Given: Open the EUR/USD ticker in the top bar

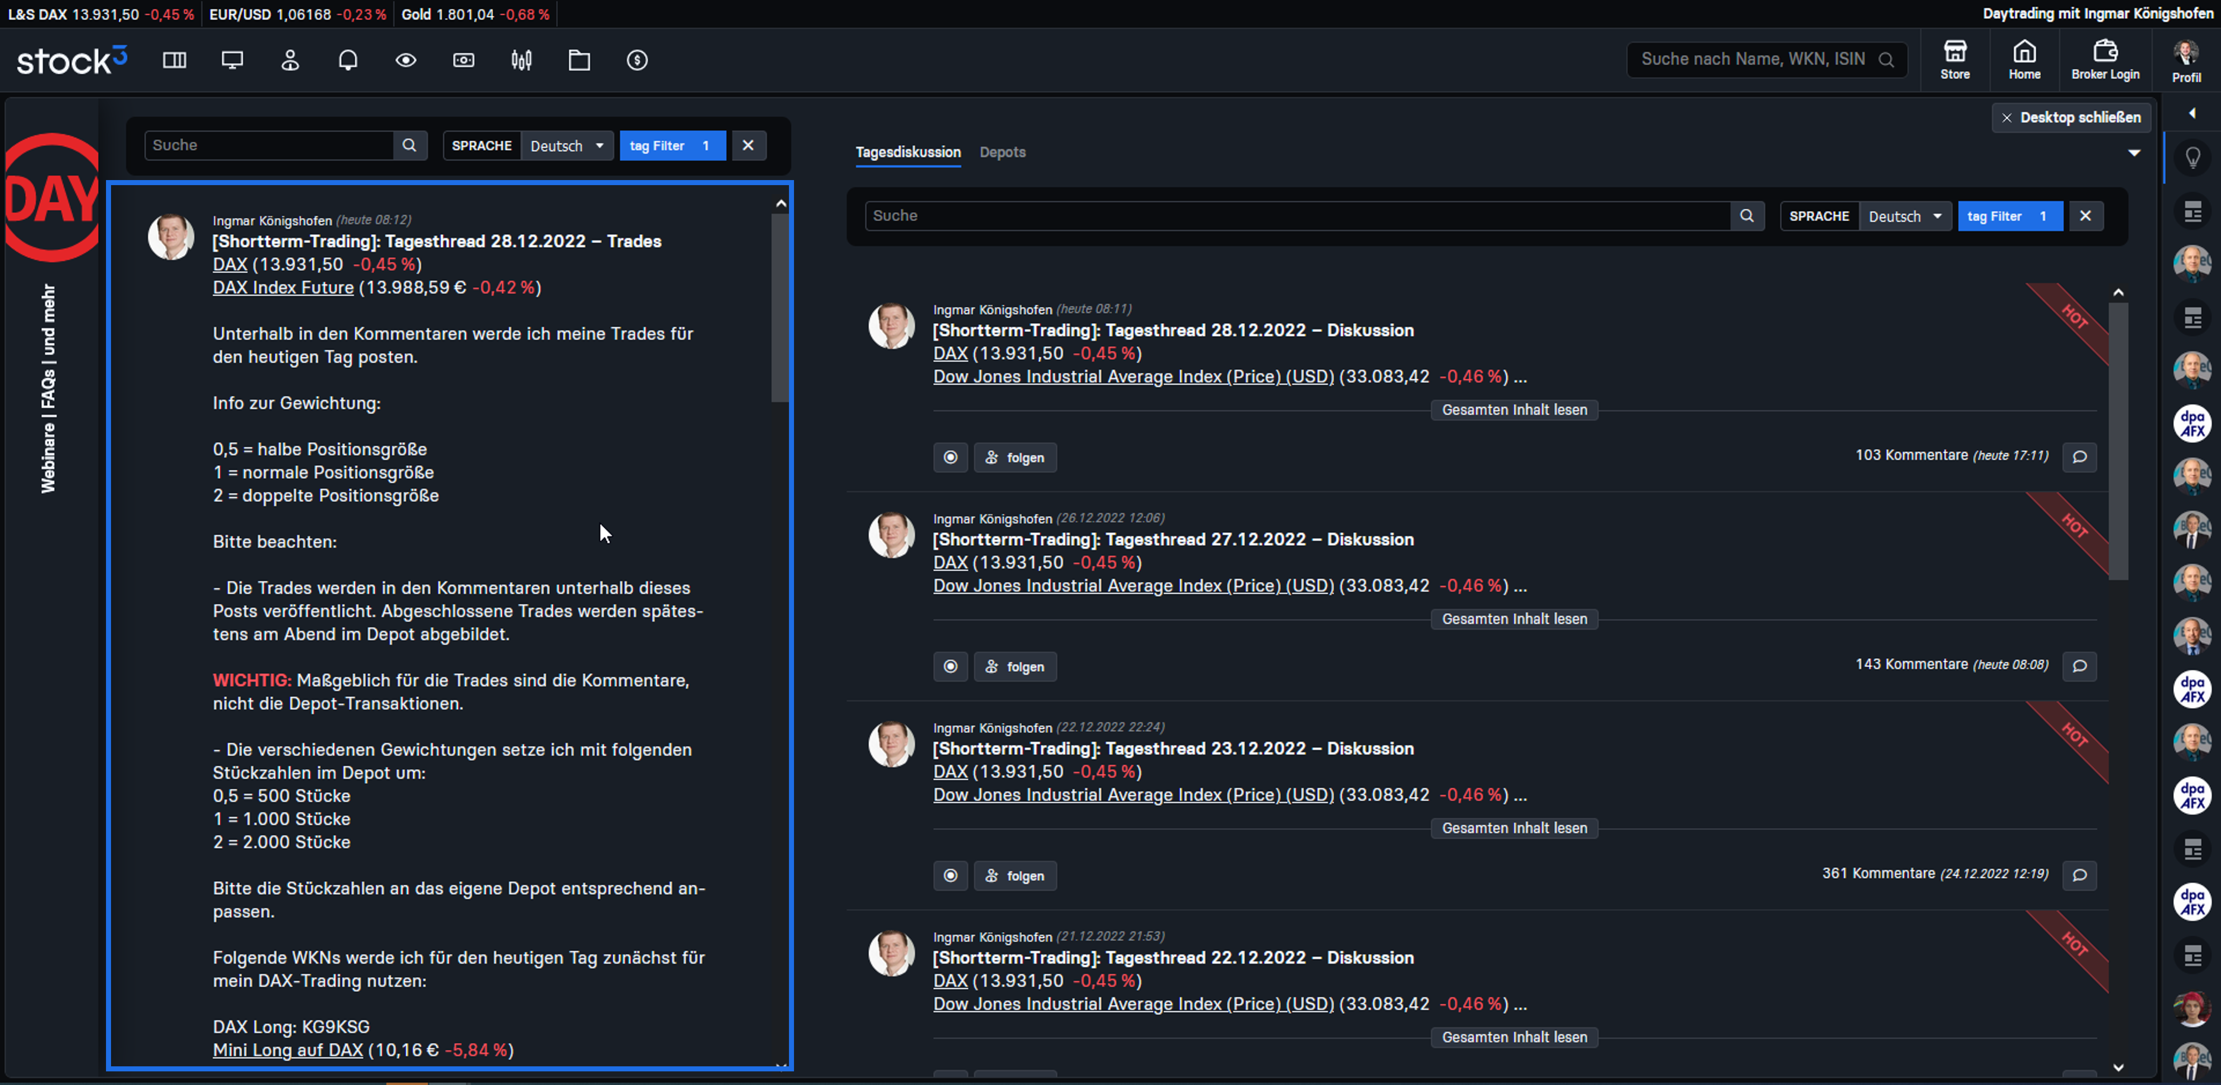Looking at the screenshot, I should (x=297, y=15).
